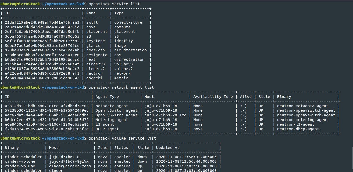
Task: Select the nova zone in L3 agent row
Action: (x=198, y=124)
